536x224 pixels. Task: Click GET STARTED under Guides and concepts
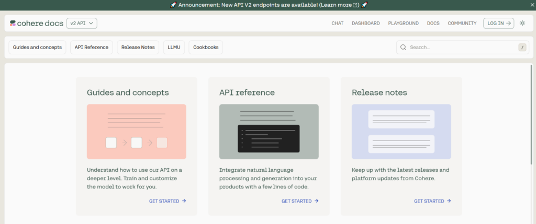[167, 201]
